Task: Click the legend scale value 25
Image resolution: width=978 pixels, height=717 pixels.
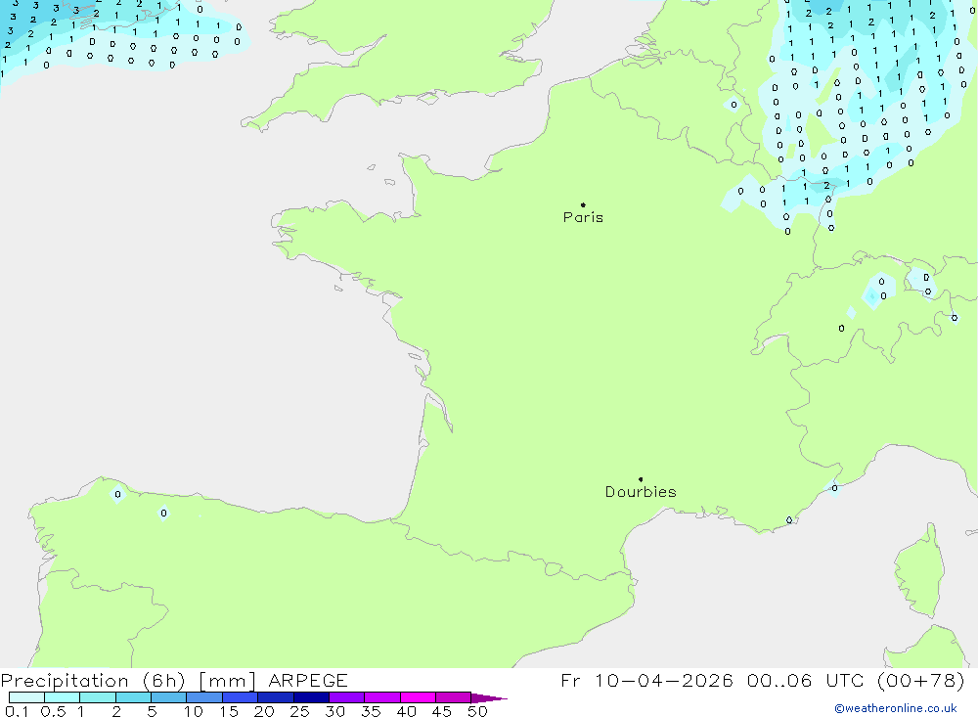Action: coord(300,711)
